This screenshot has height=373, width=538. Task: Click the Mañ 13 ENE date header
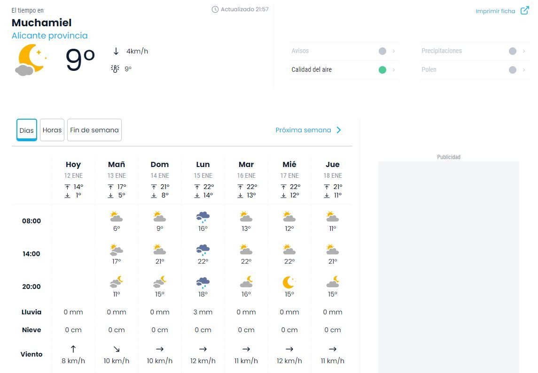click(x=117, y=175)
